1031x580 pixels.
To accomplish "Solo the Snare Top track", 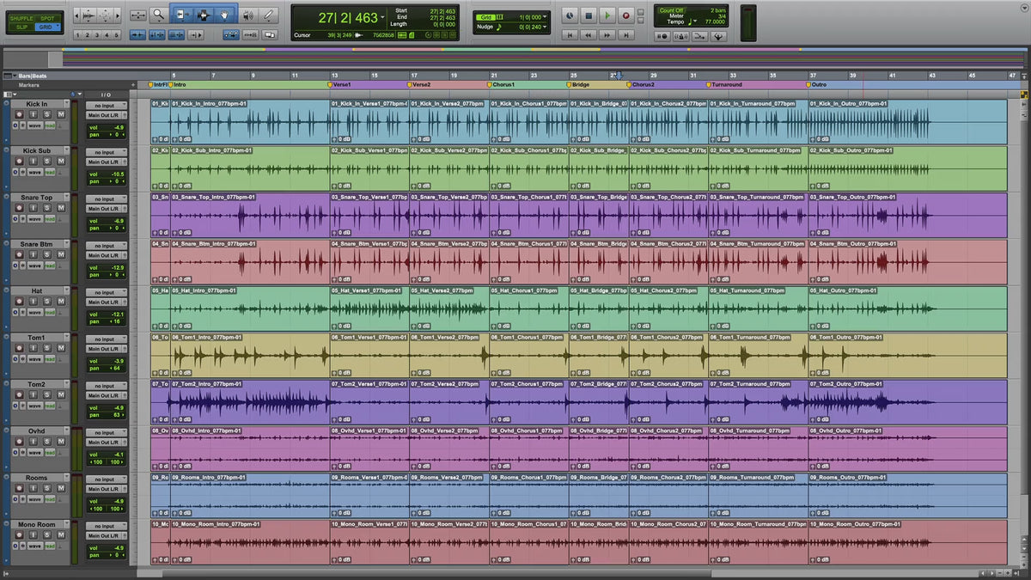I will (47, 209).
